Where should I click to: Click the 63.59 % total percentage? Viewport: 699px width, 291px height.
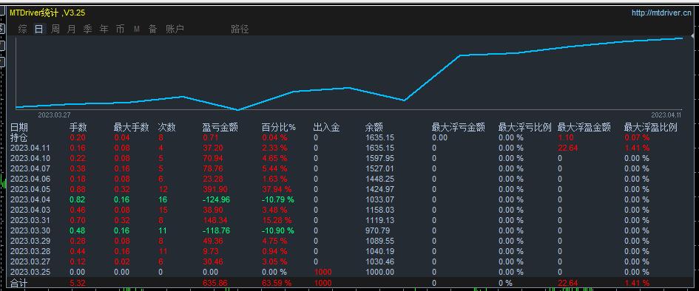pyautogui.click(x=277, y=283)
